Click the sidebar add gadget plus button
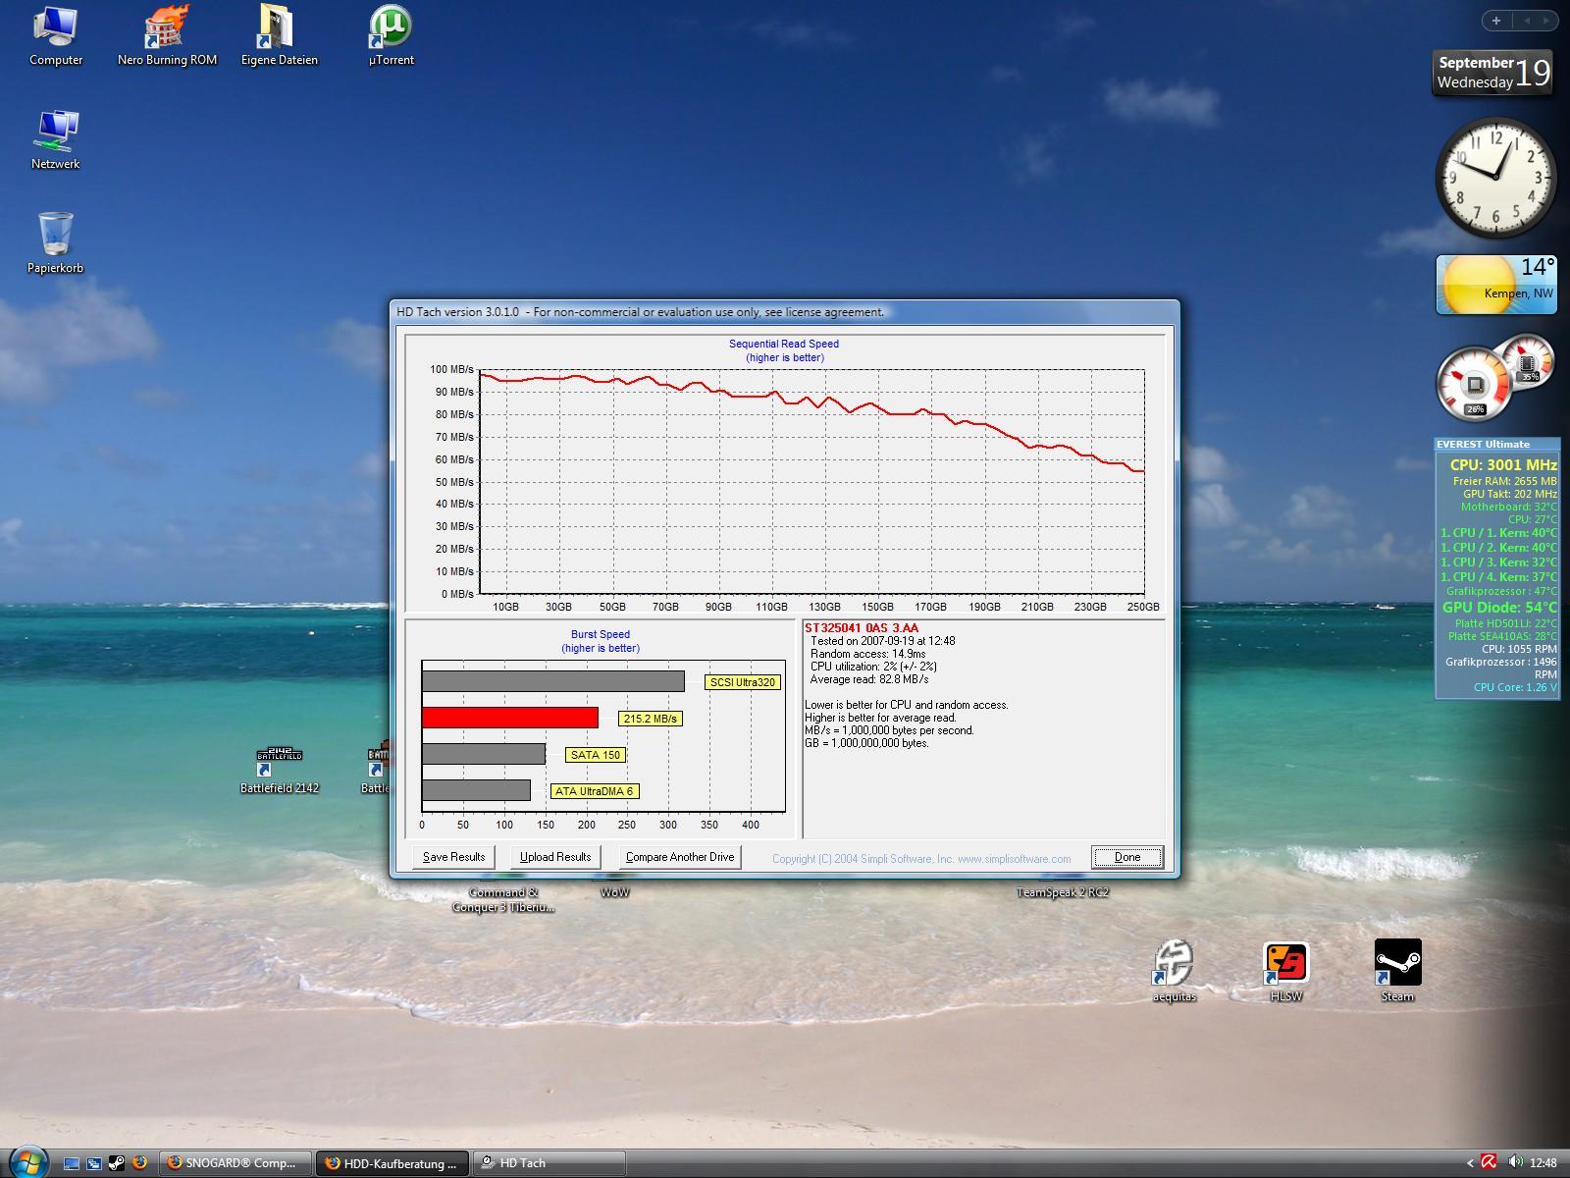The image size is (1570, 1178). [1496, 20]
